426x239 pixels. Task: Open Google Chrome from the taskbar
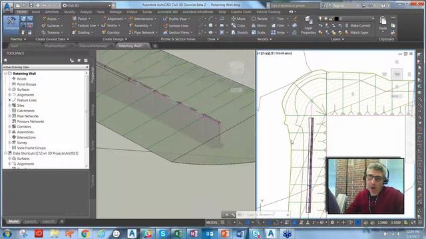(85, 234)
